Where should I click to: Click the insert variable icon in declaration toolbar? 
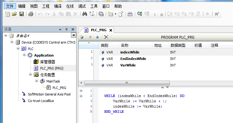coord(81,37)
